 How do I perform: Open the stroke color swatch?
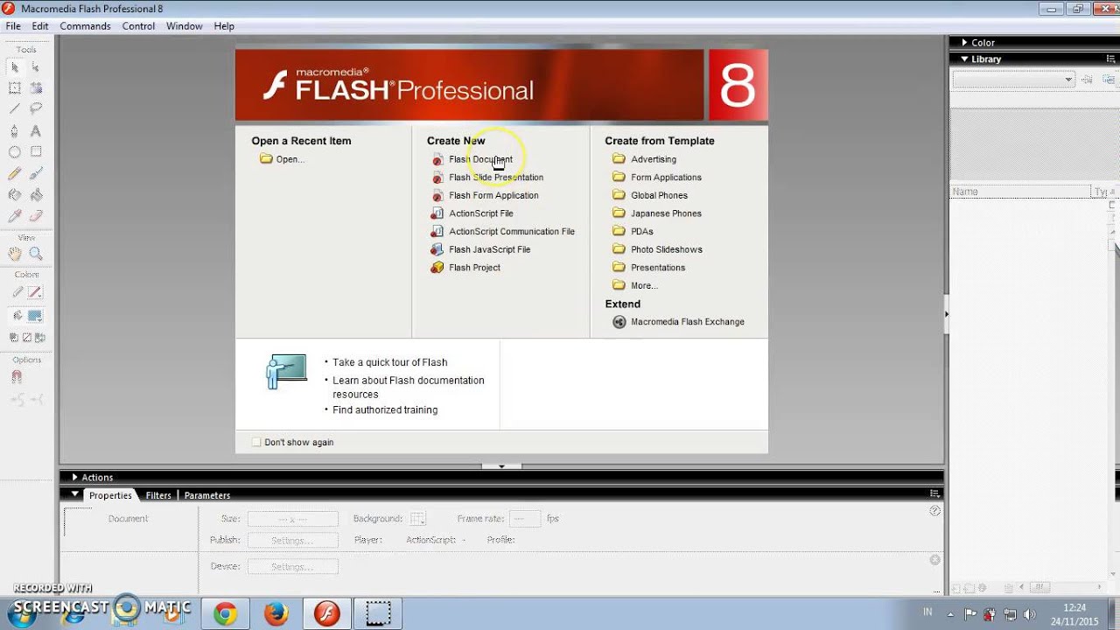coord(35,292)
